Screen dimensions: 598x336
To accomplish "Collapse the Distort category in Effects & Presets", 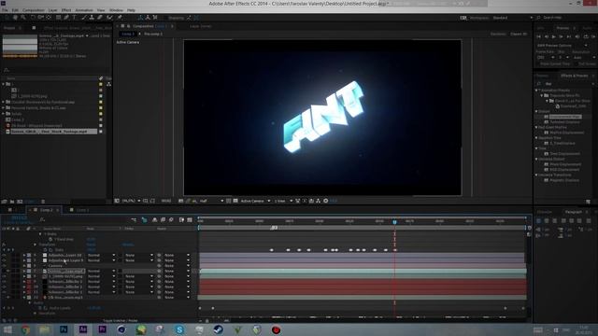I will pos(536,112).
